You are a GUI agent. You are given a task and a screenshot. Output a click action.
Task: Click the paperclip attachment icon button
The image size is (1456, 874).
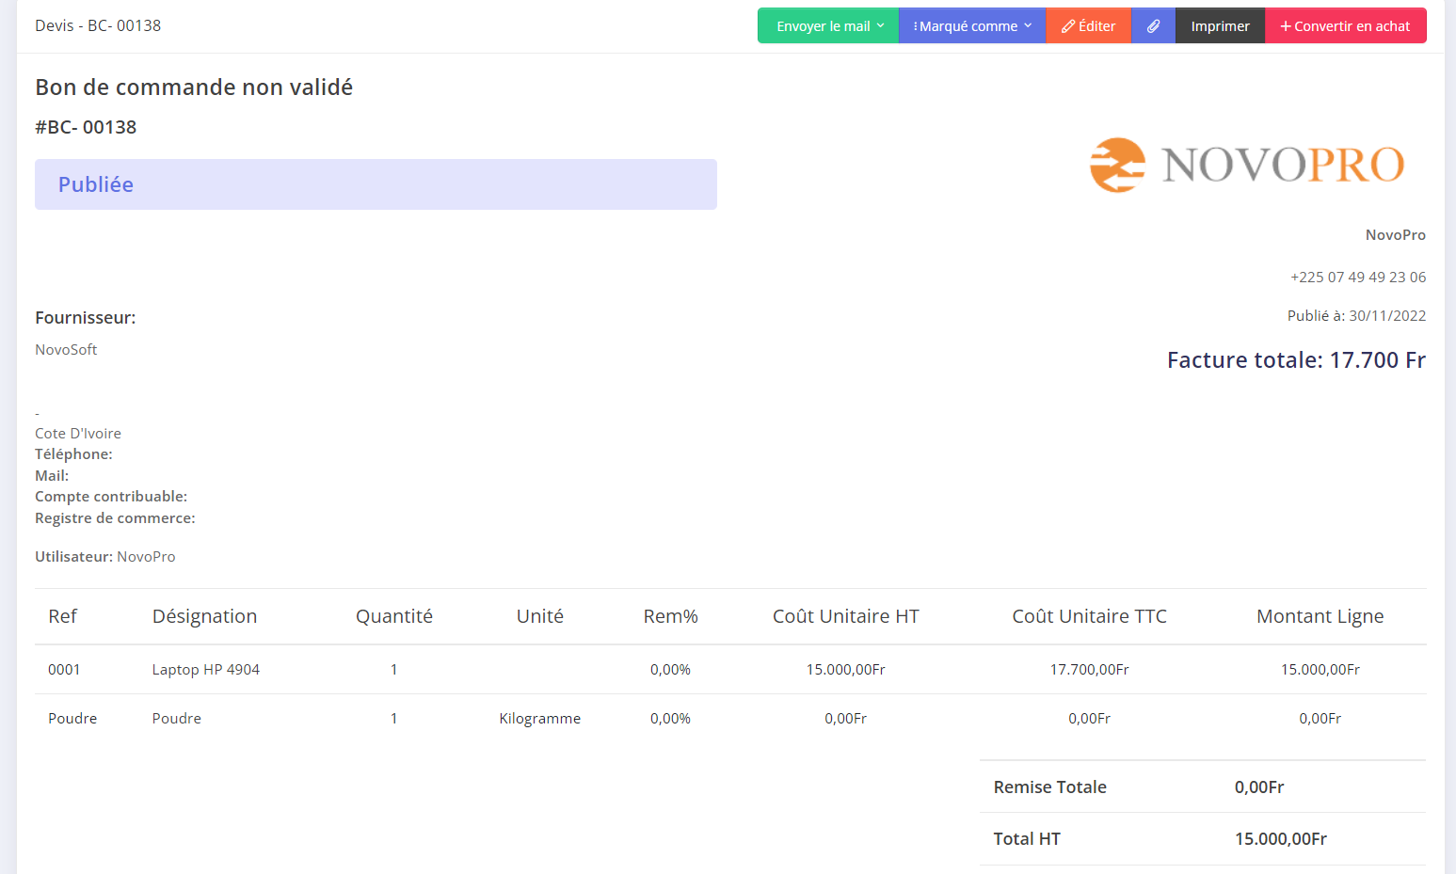pos(1153,26)
